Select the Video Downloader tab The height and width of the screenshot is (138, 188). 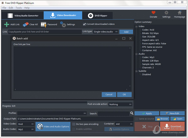click(63, 15)
